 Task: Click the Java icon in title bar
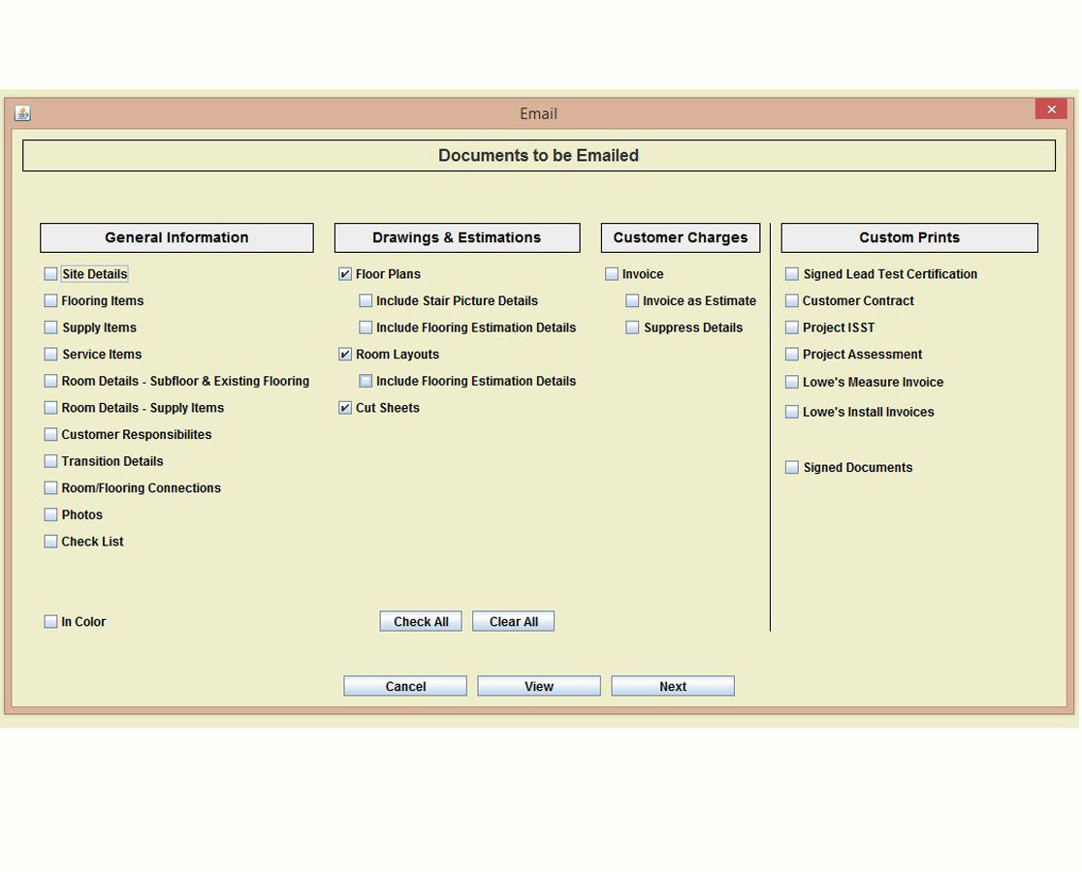[22, 113]
